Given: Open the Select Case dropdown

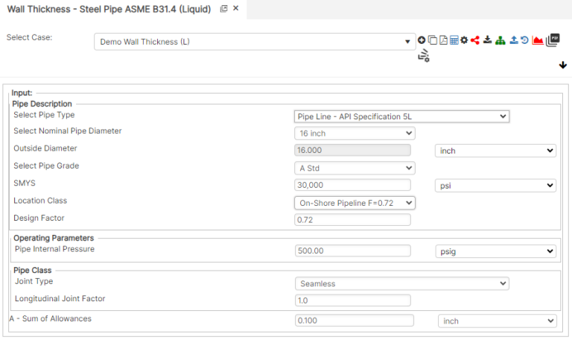Looking at the screenshot, I should (x=255, y=42).
